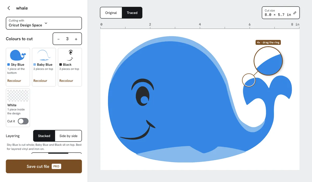Toggle the Cut it switch for White
Screen dimensions: 312x182
23,121
